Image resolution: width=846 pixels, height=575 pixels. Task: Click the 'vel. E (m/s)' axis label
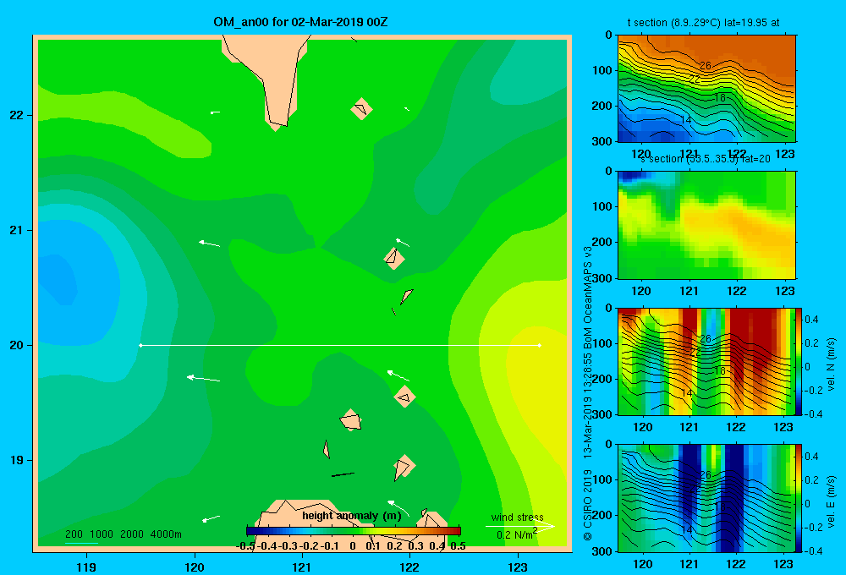(x=832, y=501)
